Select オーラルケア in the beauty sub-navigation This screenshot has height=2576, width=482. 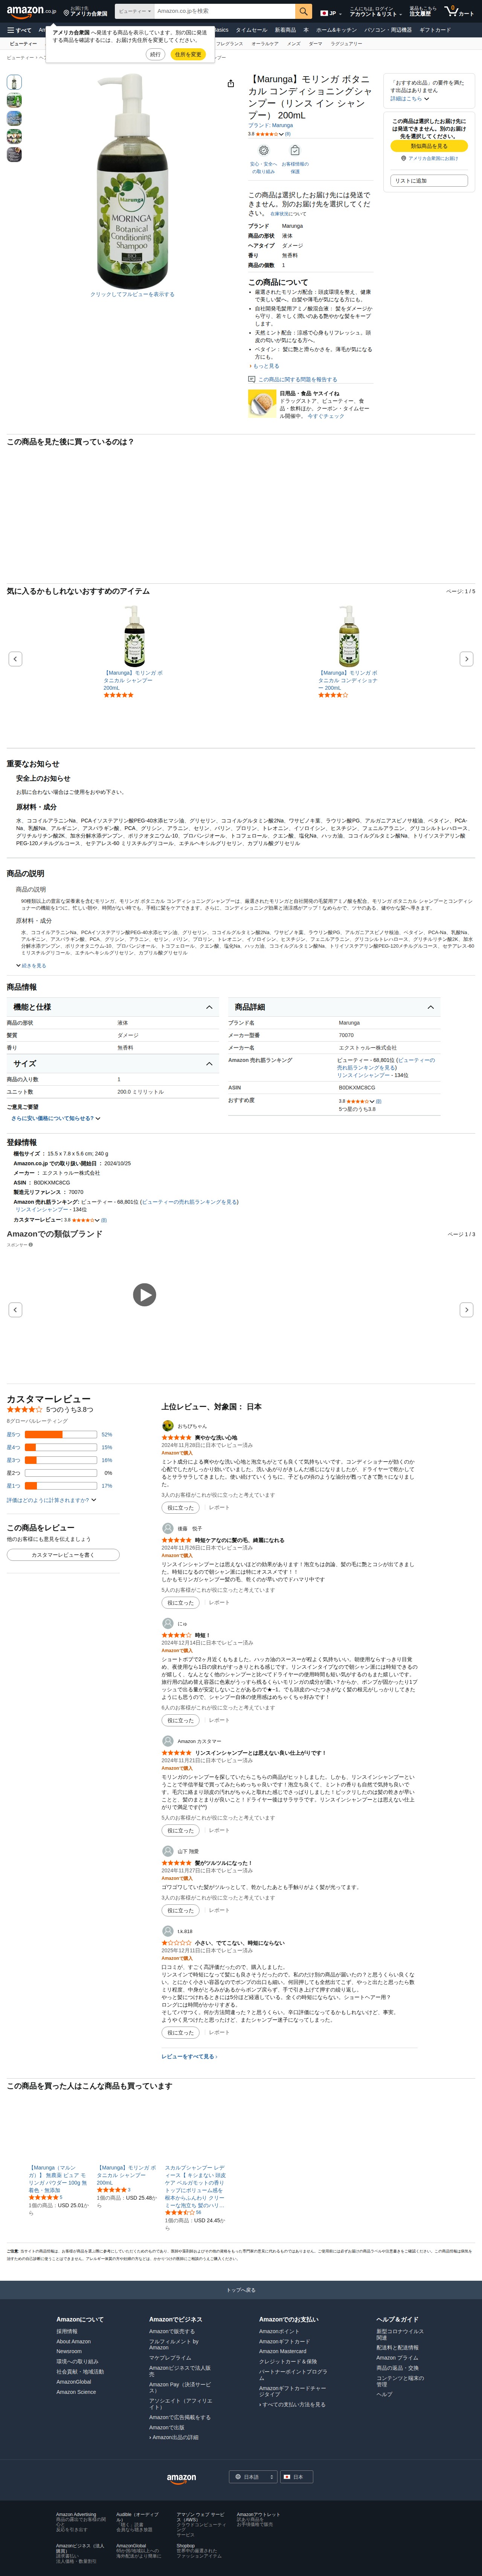coord(264,44)
